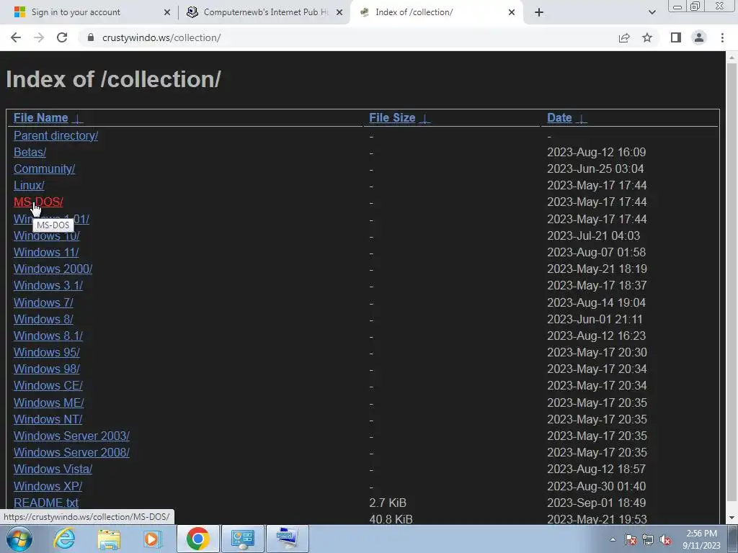Close the Computernewb's Internet Pub tab
The width and height of the screenshot is (738, 553).
tap(339, 12)
